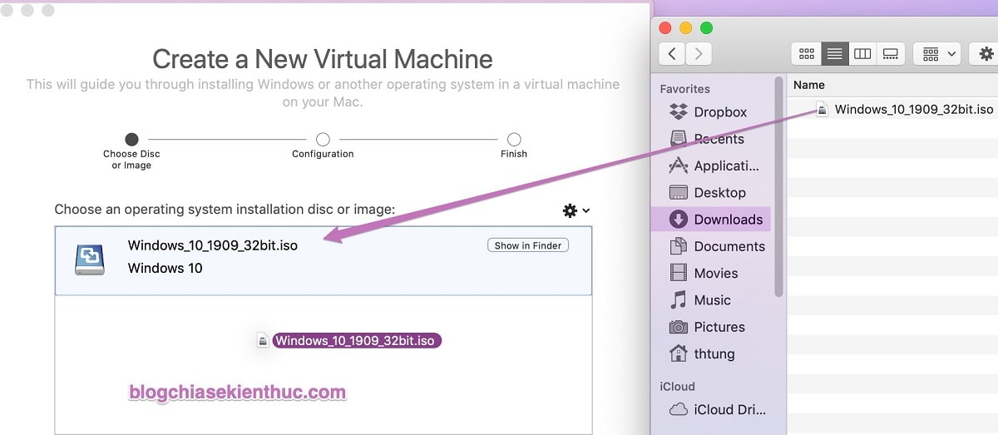Click the Configuration step circle
Viewport: 998px width, 435px height.
click(x=323, y=139)
